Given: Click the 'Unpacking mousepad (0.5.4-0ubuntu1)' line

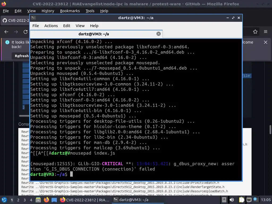Looking at the screenshot, I should [82, 73].
